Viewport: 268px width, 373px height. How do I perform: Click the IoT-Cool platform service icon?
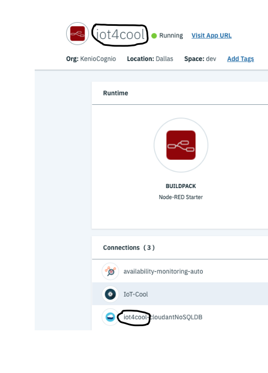(x=110, y=294)
